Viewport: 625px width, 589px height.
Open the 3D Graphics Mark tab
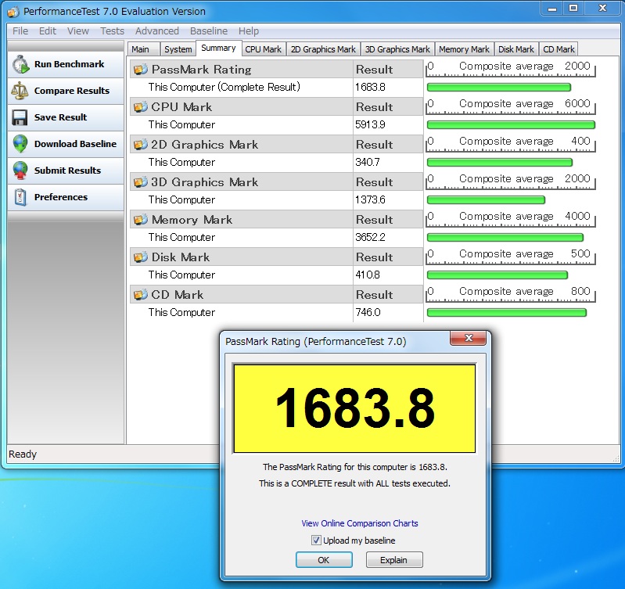397,49
